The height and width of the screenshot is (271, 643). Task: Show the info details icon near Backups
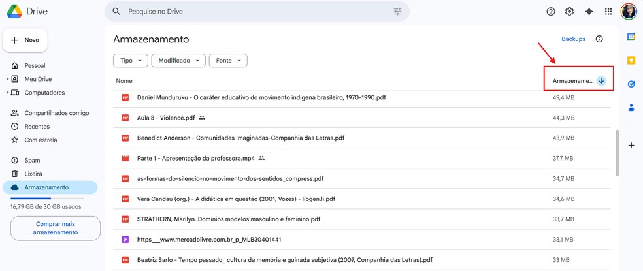tap(599, 39)
